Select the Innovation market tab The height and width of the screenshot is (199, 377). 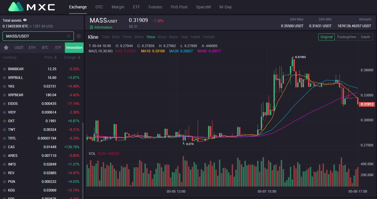(x=74, y=48)
